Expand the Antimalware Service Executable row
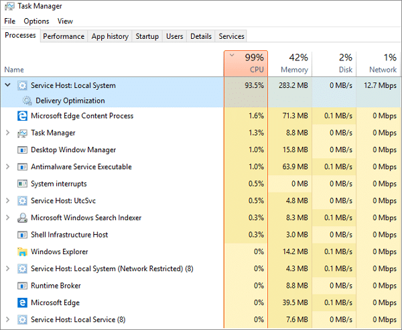 coord(7,166)
